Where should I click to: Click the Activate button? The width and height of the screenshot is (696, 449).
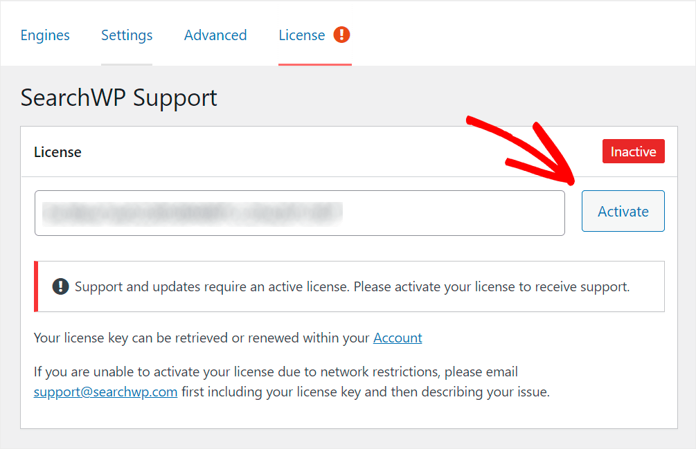[x=623, y=211]
